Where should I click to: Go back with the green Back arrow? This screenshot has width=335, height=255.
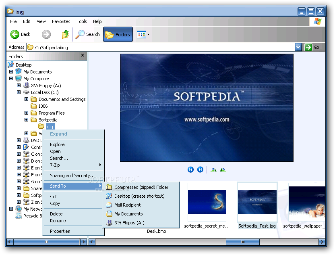[20, 34]
